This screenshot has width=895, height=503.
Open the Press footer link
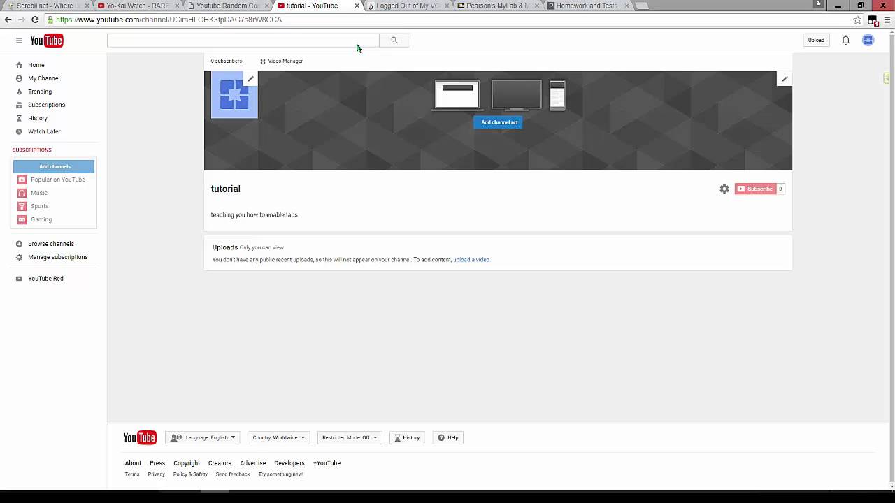157,463
